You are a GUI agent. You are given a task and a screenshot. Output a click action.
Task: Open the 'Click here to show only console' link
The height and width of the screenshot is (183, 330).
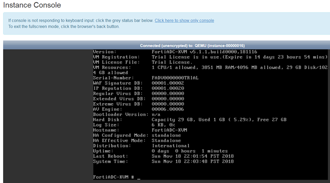coord(184,21)
